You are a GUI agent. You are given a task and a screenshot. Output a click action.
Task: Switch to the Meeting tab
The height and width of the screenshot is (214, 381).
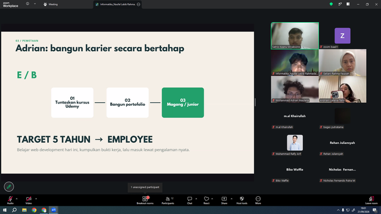click(51, 4)
